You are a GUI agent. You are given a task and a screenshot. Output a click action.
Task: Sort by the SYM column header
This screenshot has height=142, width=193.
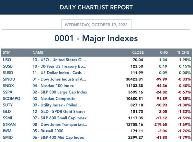coord(7,52)
